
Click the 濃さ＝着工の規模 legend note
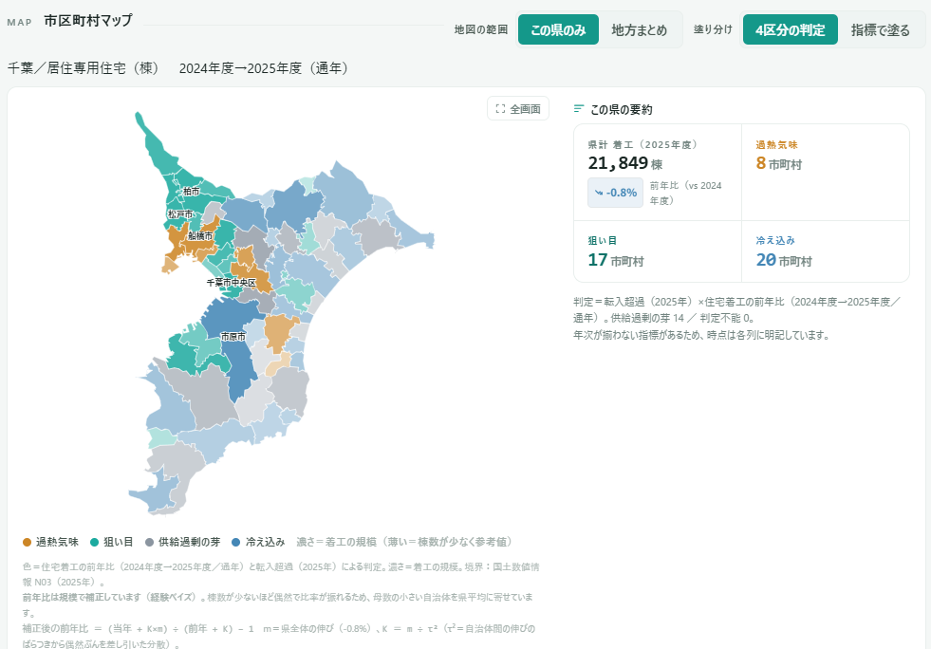[405, 542]
